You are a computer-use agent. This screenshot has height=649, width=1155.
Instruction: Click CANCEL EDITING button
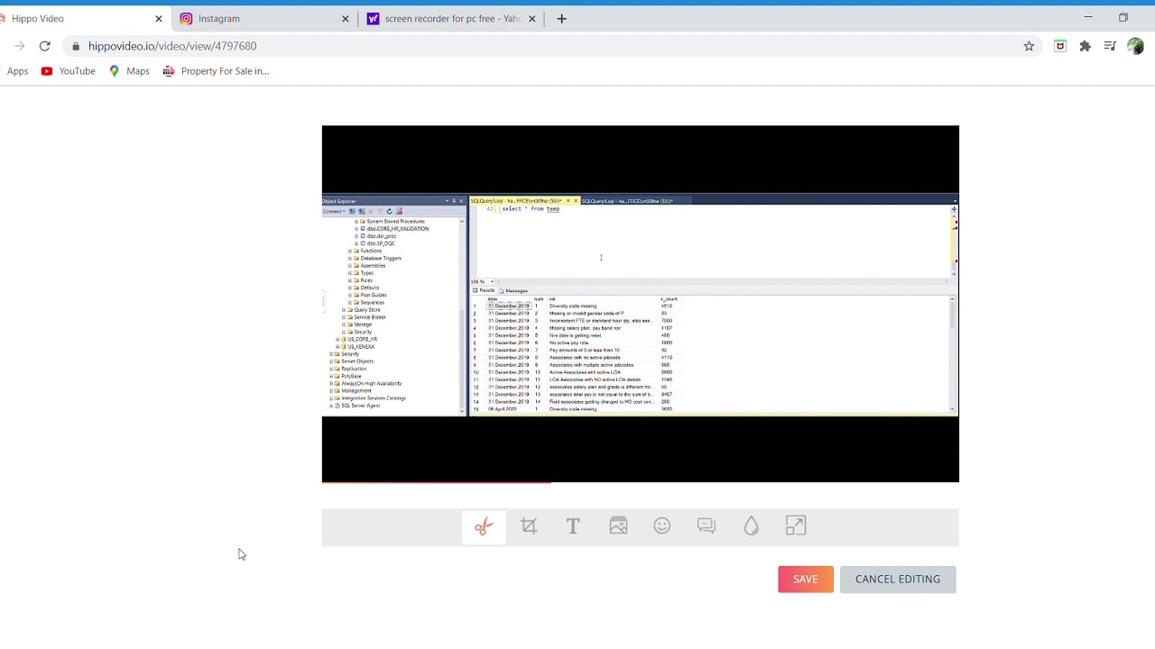point(898,580)
